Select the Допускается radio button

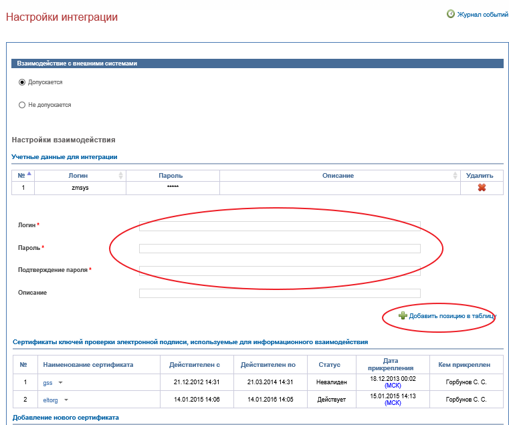click(x=22, y=82)
